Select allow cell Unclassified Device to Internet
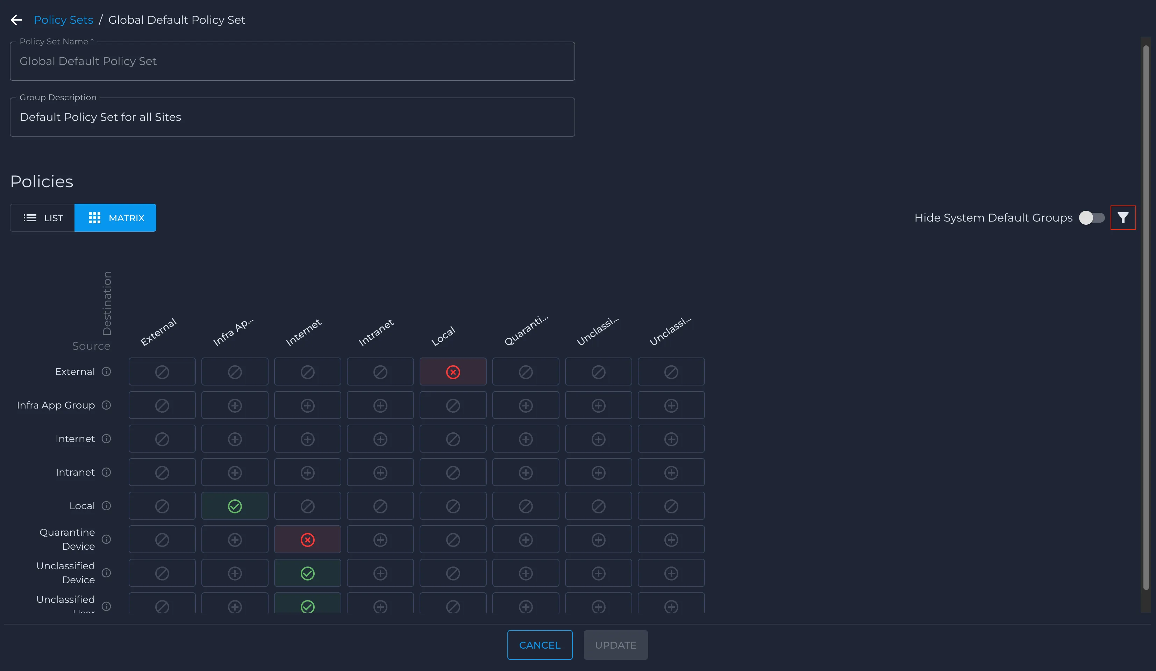Screen dimensions: 1156x671 coord(307,573)
